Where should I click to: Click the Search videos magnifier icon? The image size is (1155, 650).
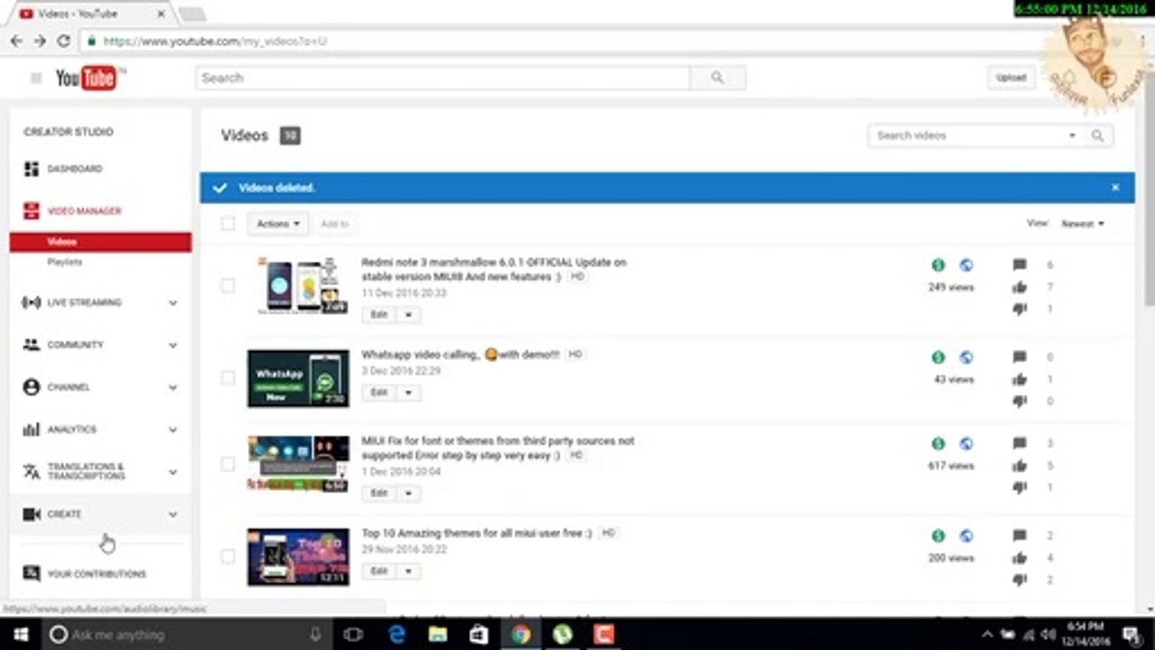tap(1097, 135)
